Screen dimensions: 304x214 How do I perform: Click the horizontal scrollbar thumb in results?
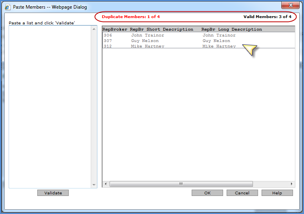[x=181, y=184]
